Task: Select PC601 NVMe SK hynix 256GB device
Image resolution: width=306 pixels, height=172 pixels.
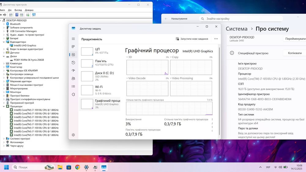Action: tap(29, 60)
